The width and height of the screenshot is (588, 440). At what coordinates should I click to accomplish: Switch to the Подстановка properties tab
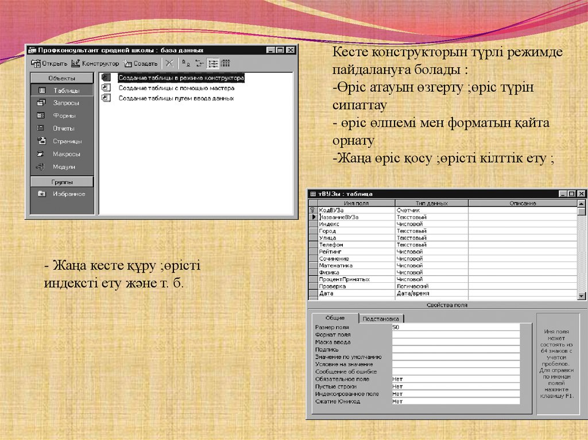pos(381,318)
